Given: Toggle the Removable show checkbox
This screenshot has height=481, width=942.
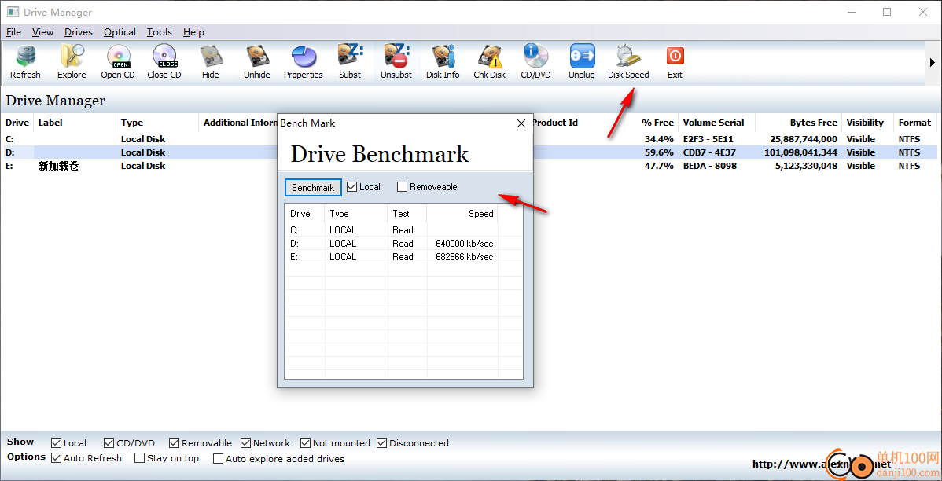Looking at the screenshot, I should (200, 443).
